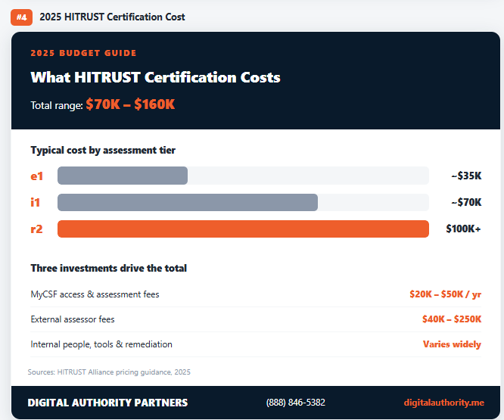
Task: Click the 'Total range:' label
Action: click(x=57, y=105)
